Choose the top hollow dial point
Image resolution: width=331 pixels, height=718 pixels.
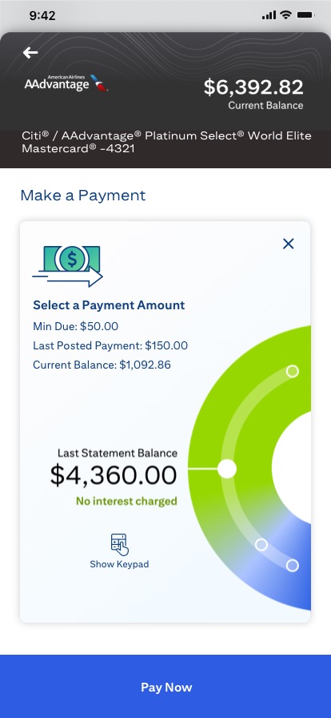pyautogui.click(x=293, y=371)
